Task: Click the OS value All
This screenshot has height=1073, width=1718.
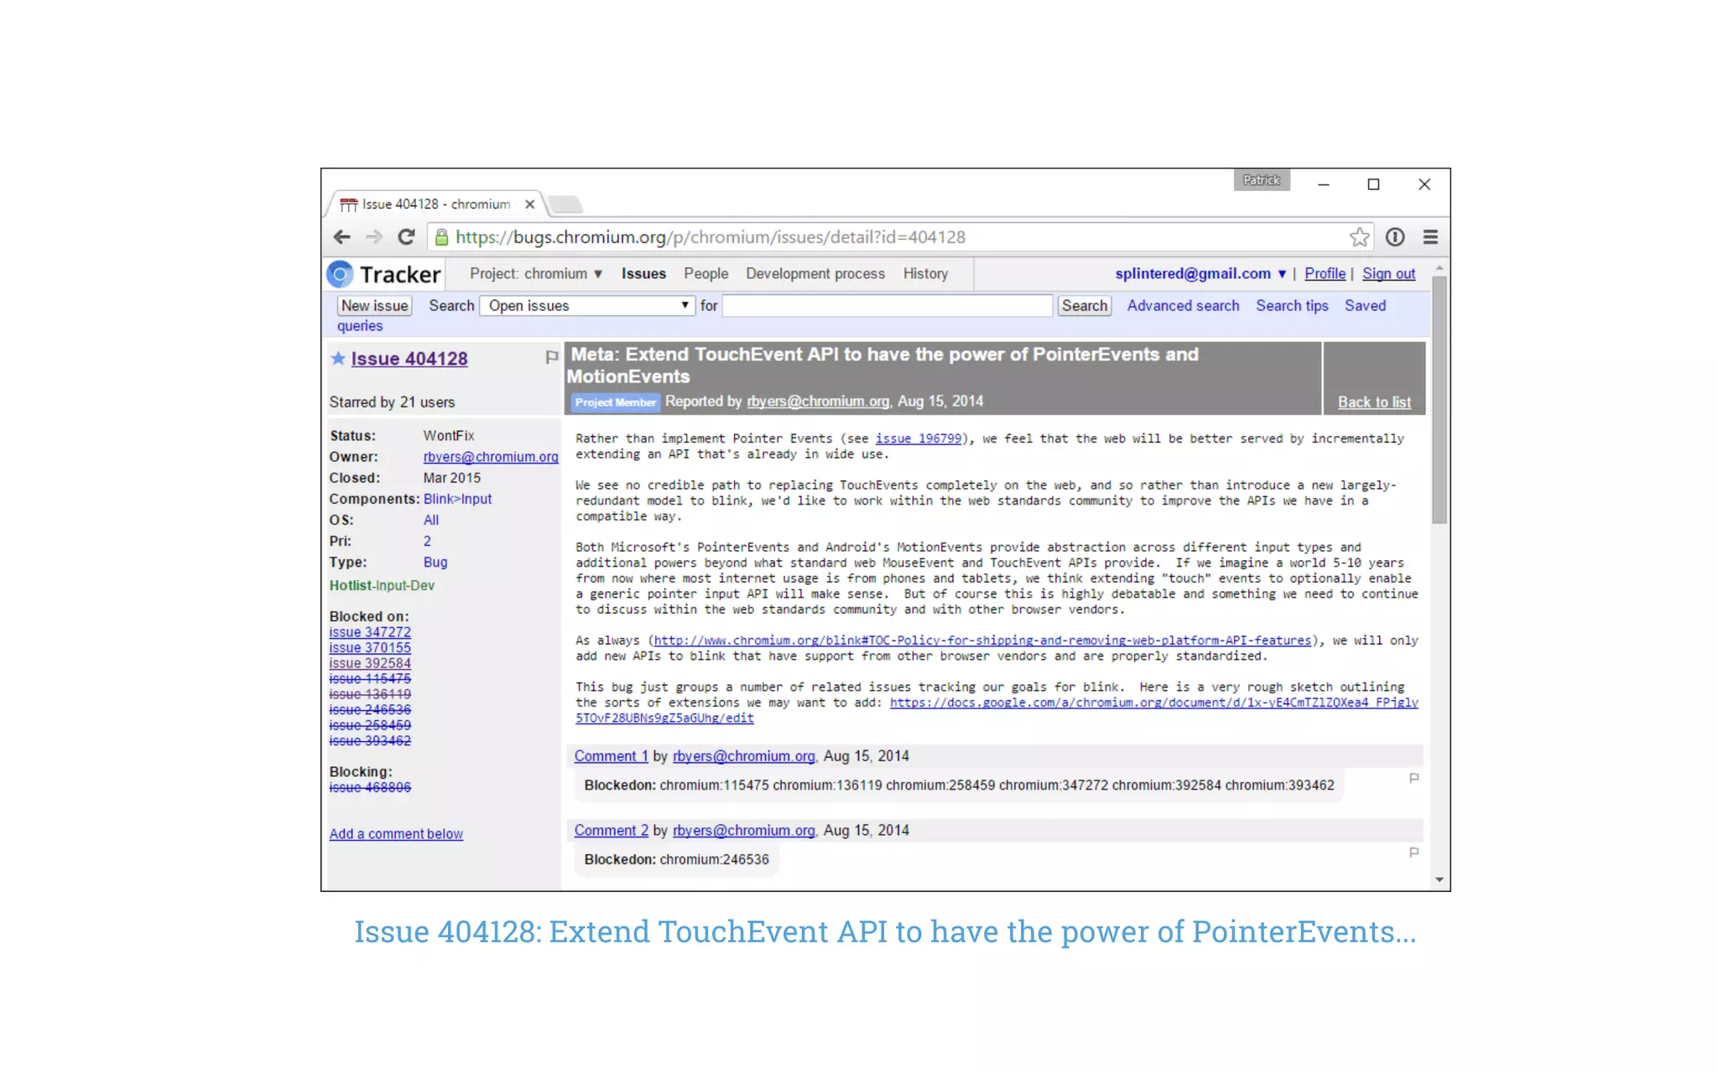Action: pos(431,520)
